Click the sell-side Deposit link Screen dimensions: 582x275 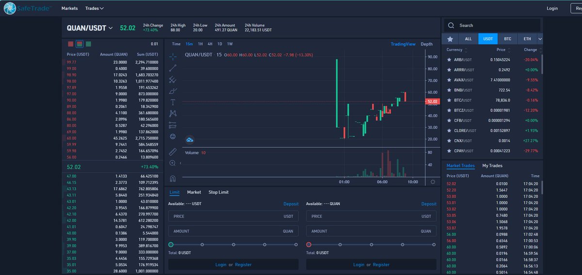point(429,204)
